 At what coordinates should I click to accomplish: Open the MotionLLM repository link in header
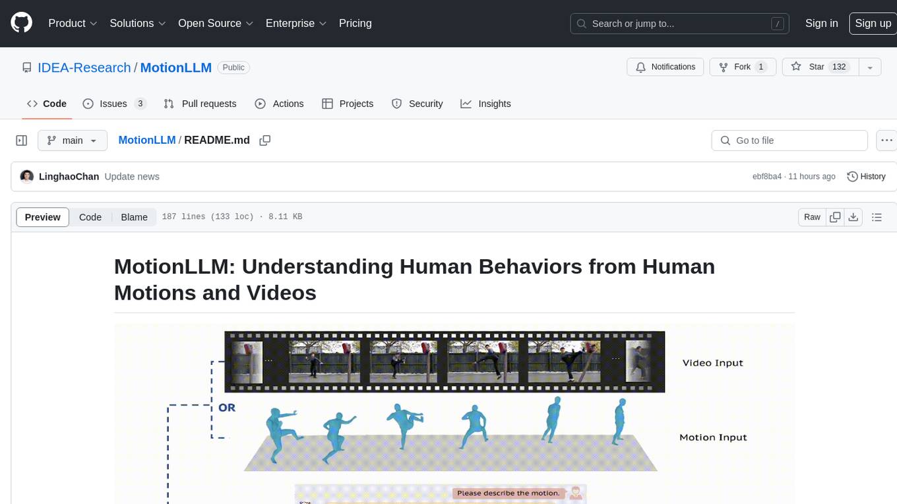pyautogui.click(x=176, y=67)
